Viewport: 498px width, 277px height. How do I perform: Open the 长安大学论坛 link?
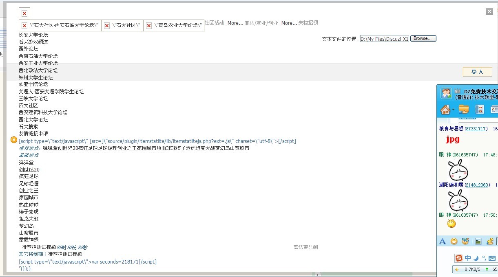[x=33, y=35]
